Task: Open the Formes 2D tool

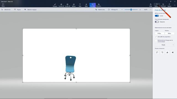Action: [x=61, y=5]
